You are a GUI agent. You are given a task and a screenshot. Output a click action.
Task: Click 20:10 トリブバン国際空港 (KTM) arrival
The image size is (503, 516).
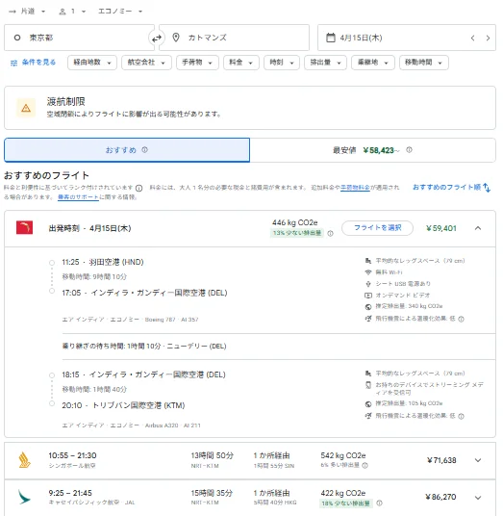click(123, 405)
